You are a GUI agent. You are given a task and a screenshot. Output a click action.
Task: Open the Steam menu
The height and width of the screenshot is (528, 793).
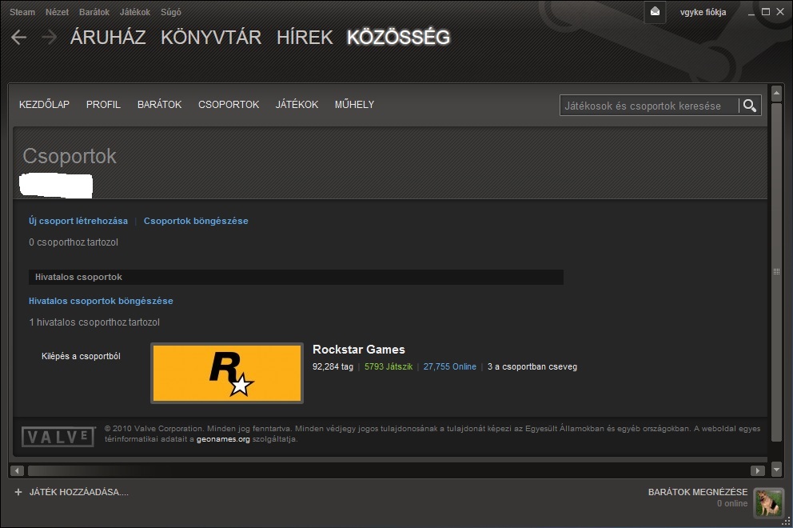click(22, 12)
